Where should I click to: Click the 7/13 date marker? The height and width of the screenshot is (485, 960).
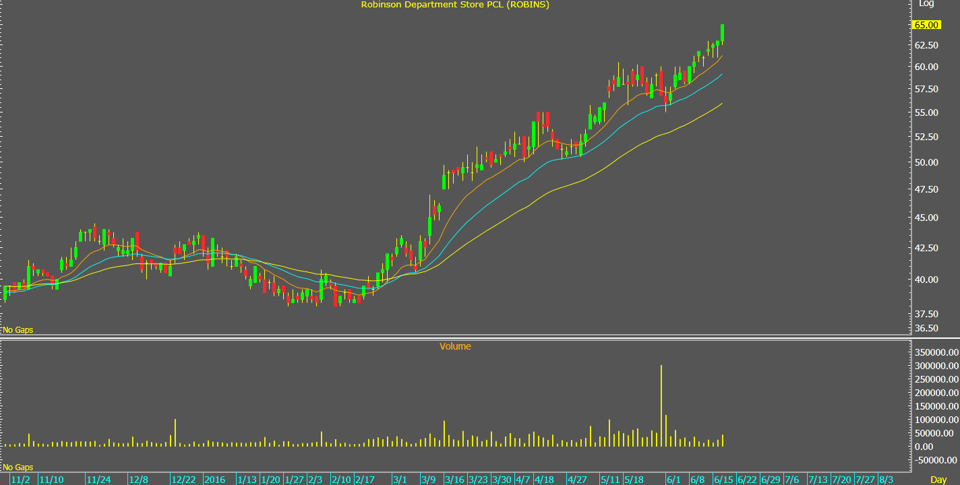(819, 480)
